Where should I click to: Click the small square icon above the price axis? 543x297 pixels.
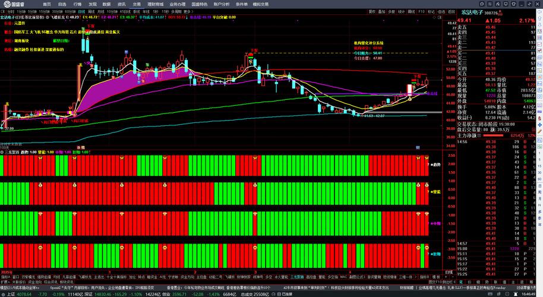(x=440, y=17)
